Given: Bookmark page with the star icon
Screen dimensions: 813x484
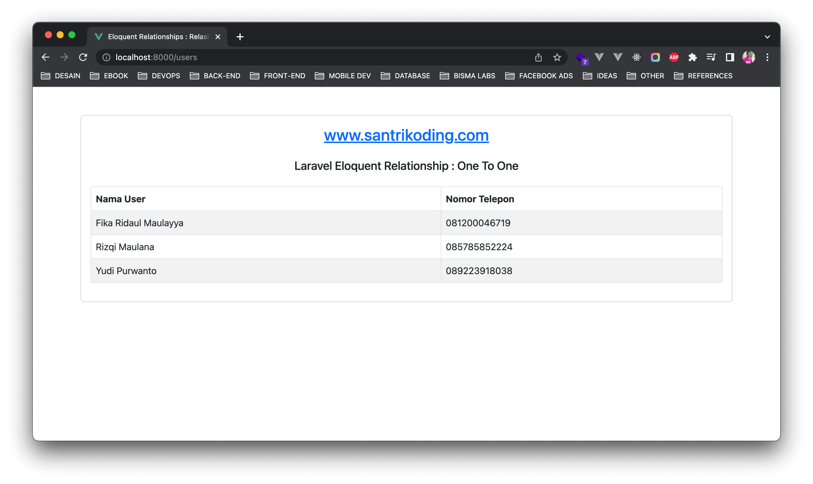Looking at the screenshot, I should tap(557, 58).
